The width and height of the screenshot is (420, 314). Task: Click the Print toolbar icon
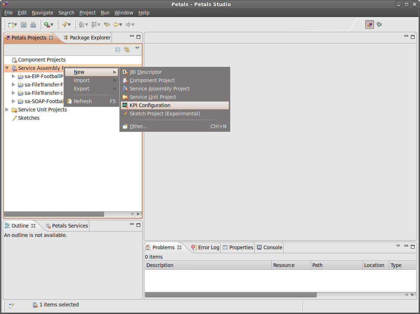click(33, 25)
